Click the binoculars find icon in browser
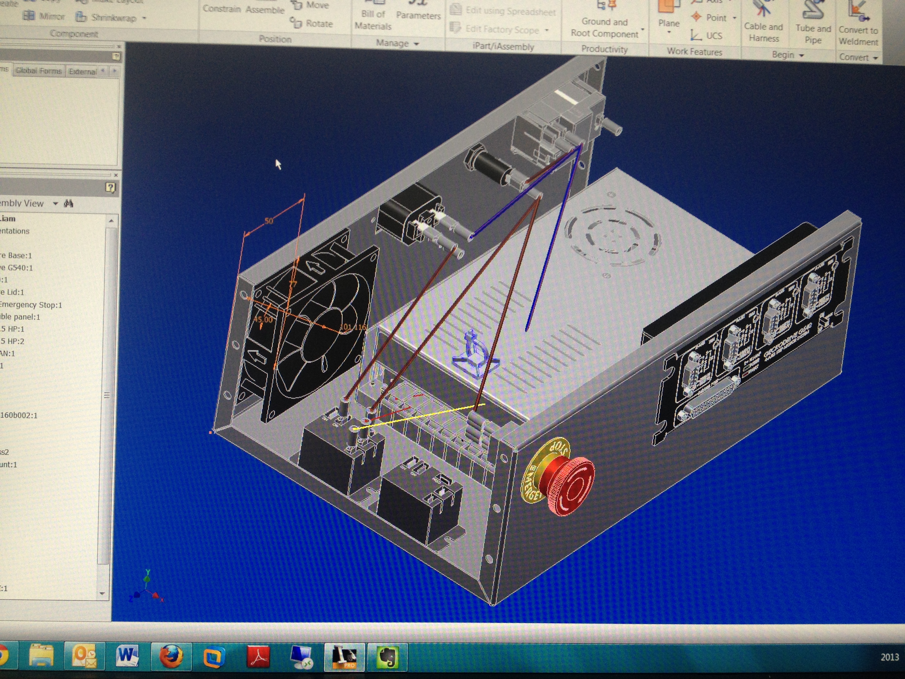Viewport: 905px width, 679px height. coord(68,203)
